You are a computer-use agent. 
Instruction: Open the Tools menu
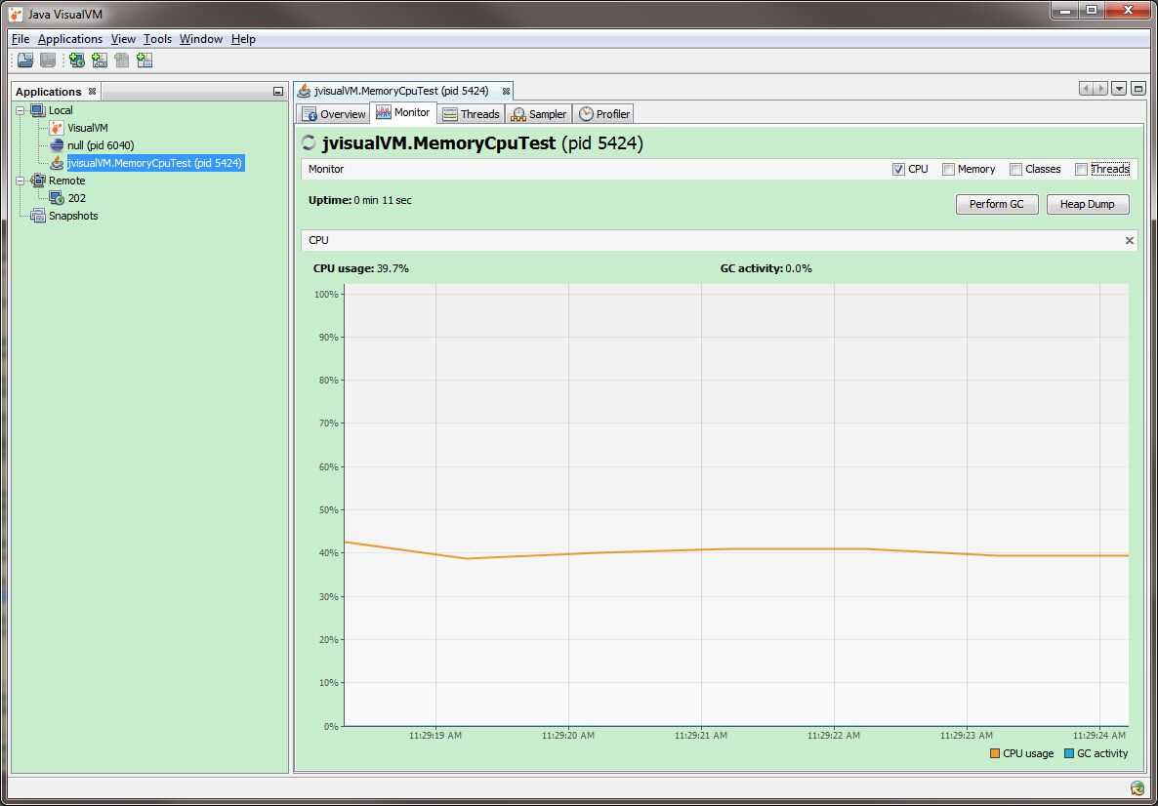[x=157, y=39]
